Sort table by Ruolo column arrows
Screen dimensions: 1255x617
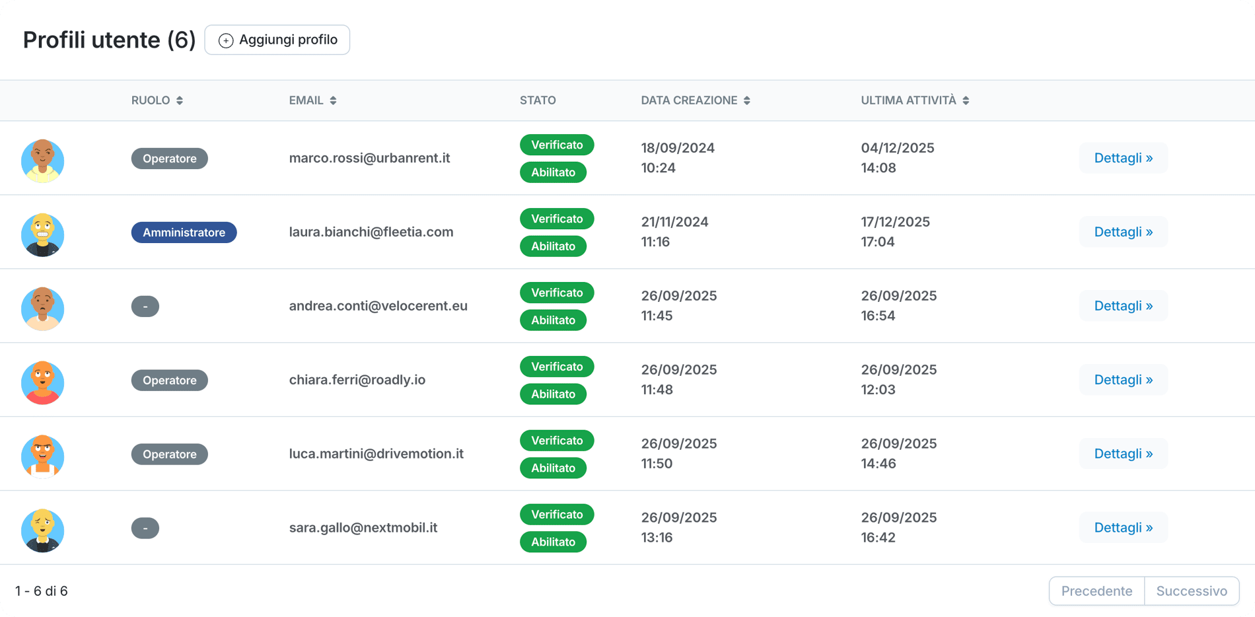pyautogui.click(x=180, y=100)
